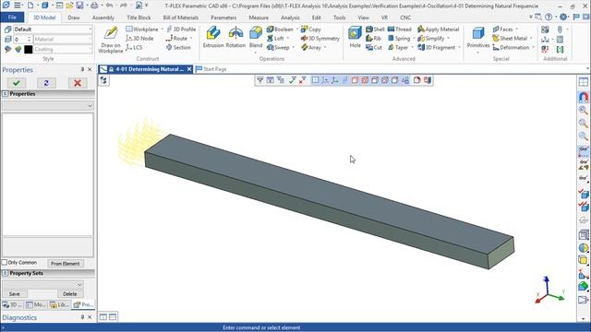Click Save in Property Sets
This screenshot has height=332, width=591.
pyautogui.click(x=15, y=293)
